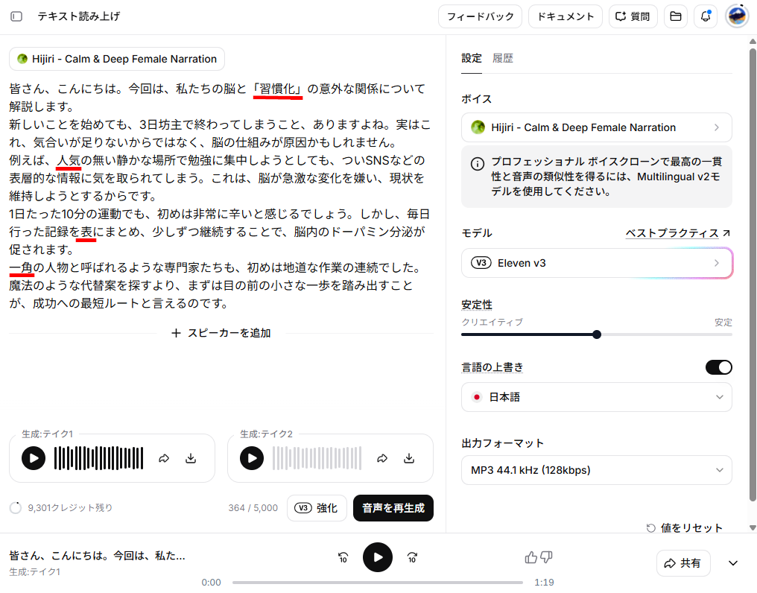Screen dimensions: 757x593
Task: Give thumbs down to the generation
Action: click(546, 557)
